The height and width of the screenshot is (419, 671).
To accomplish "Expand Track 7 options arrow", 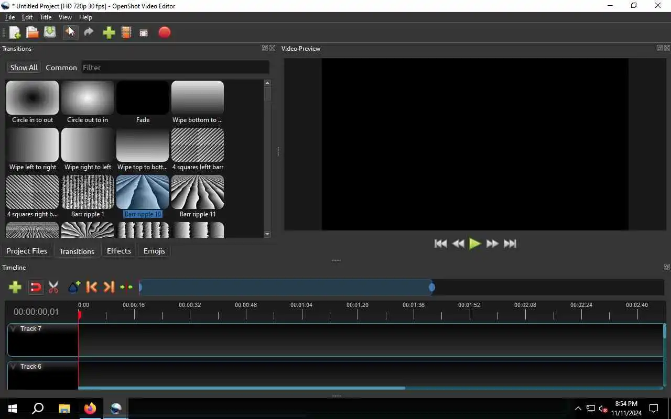I will (14, 329).
